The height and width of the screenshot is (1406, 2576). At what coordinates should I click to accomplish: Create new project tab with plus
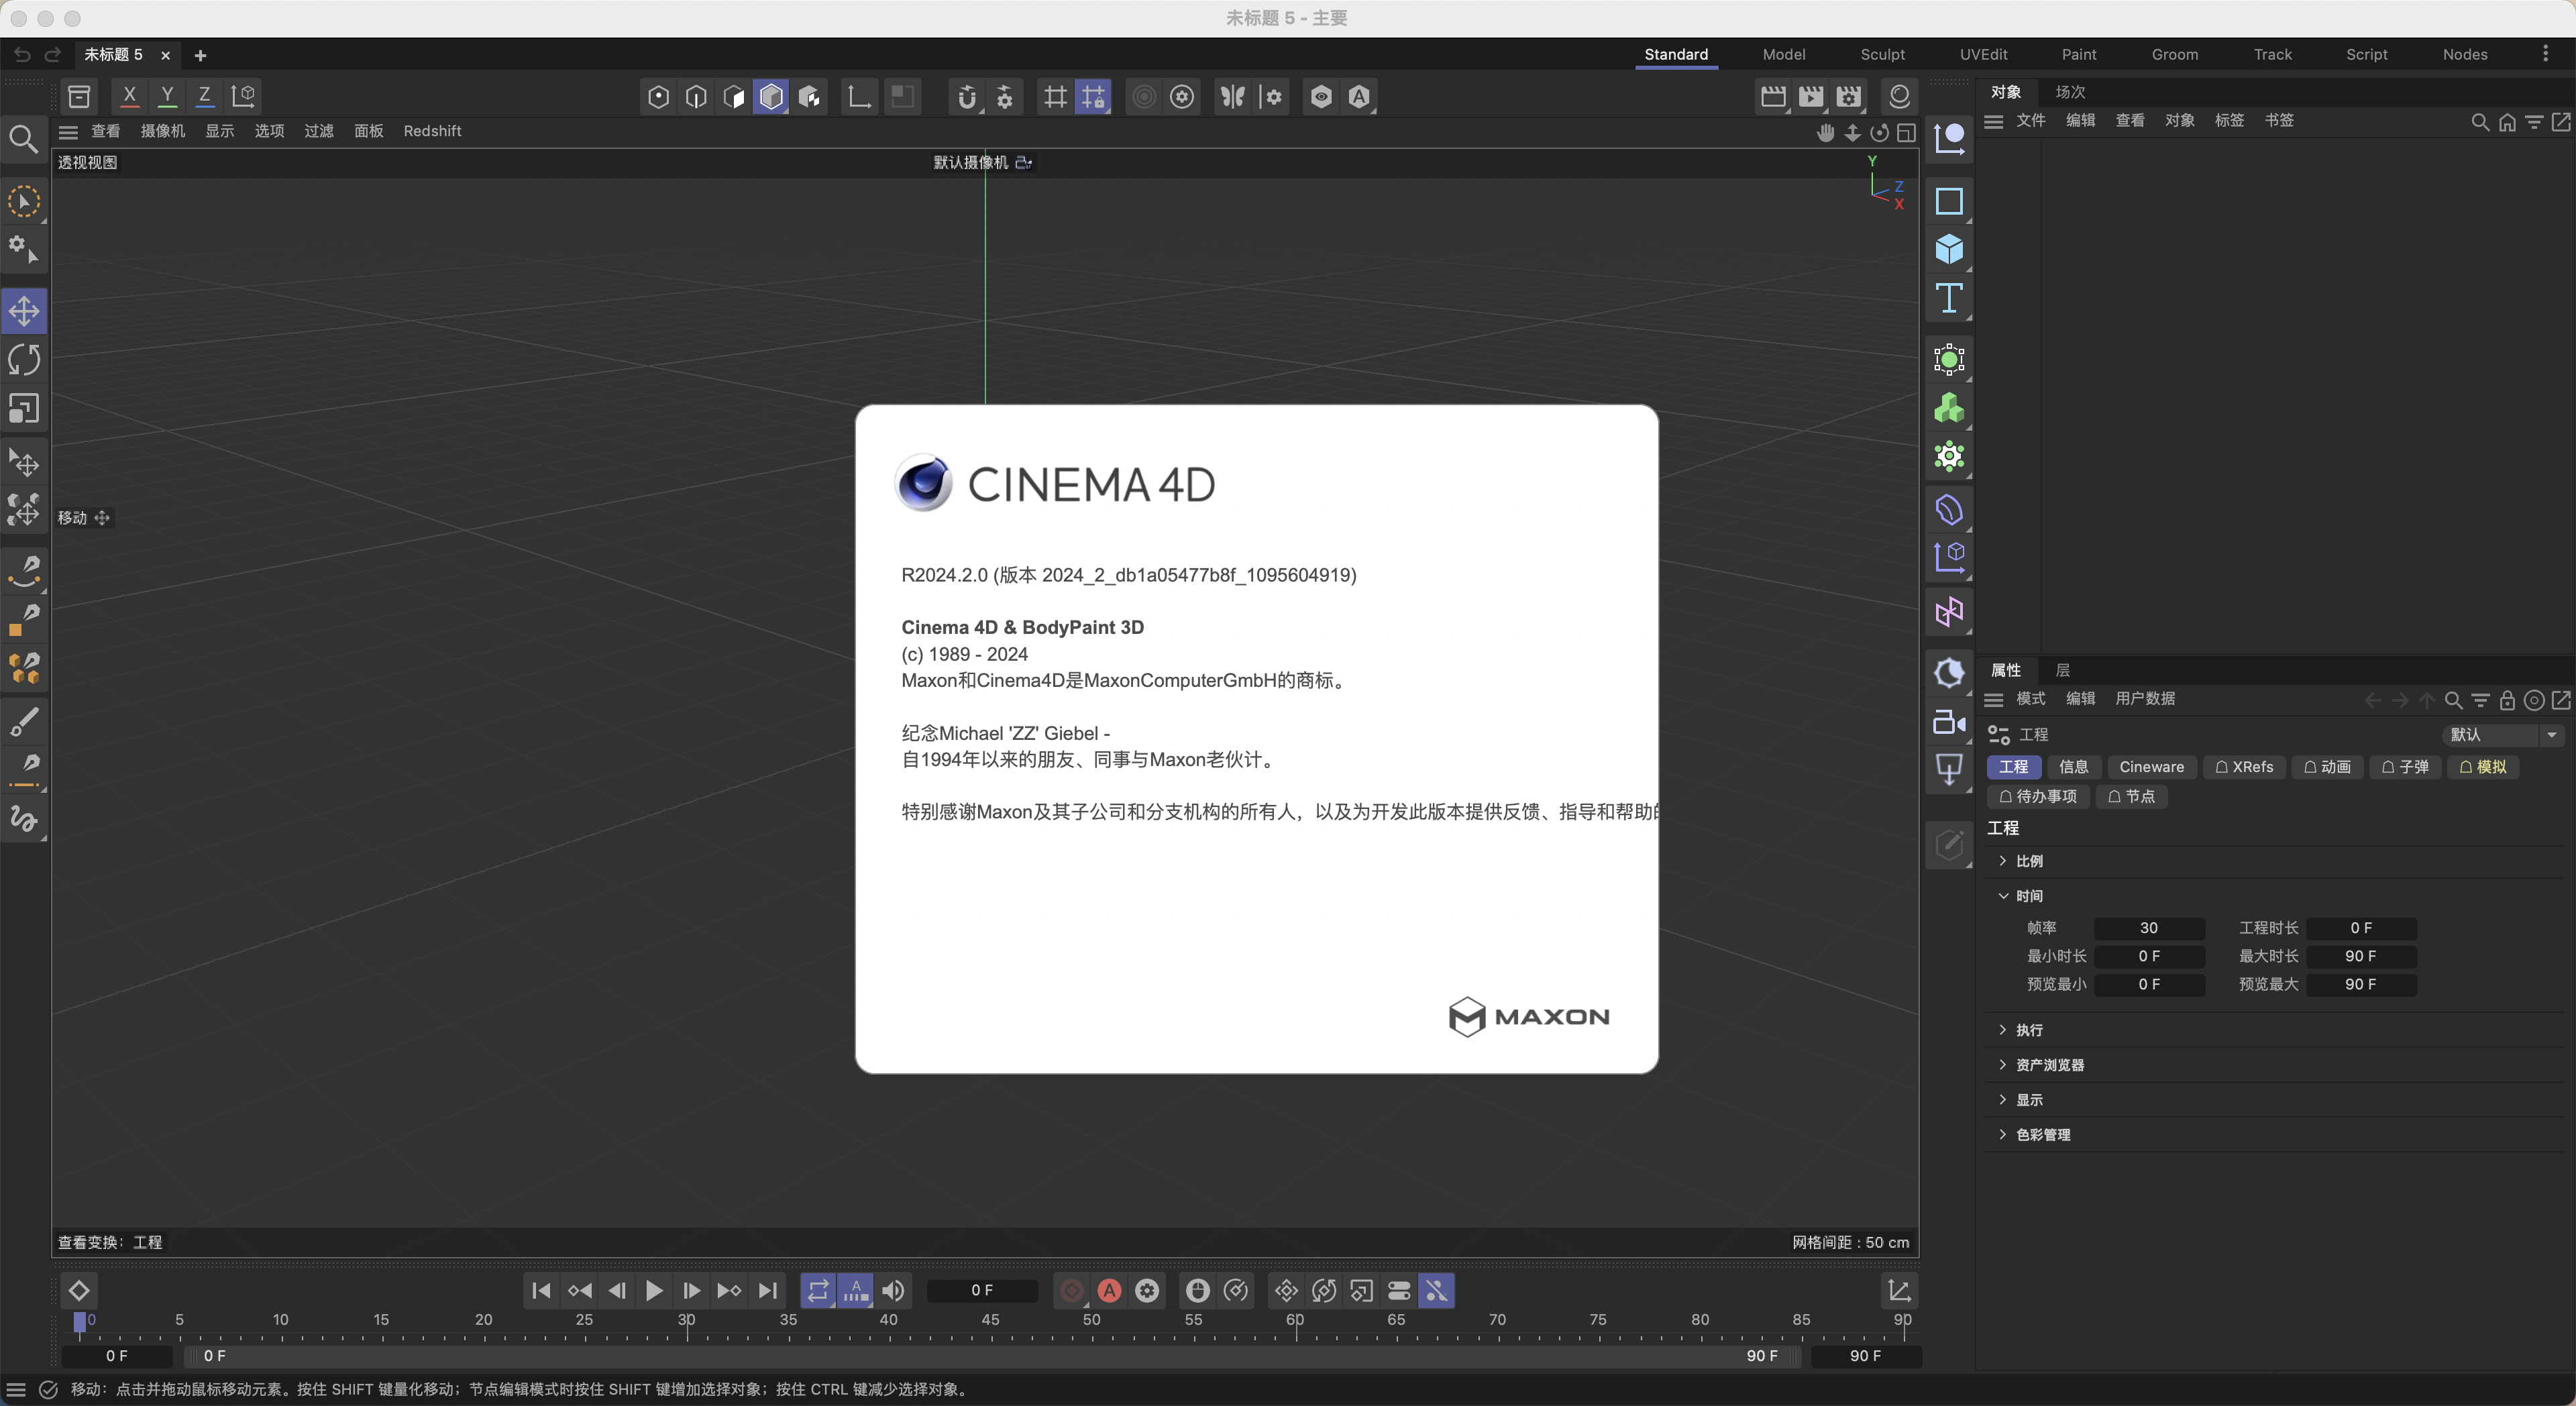[x=200, y=55]
